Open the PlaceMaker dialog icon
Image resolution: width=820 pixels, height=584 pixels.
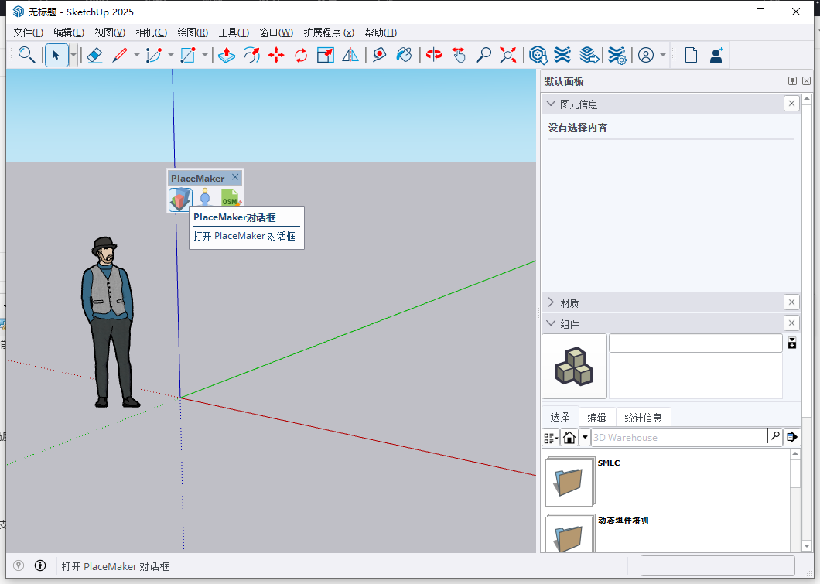179,198
